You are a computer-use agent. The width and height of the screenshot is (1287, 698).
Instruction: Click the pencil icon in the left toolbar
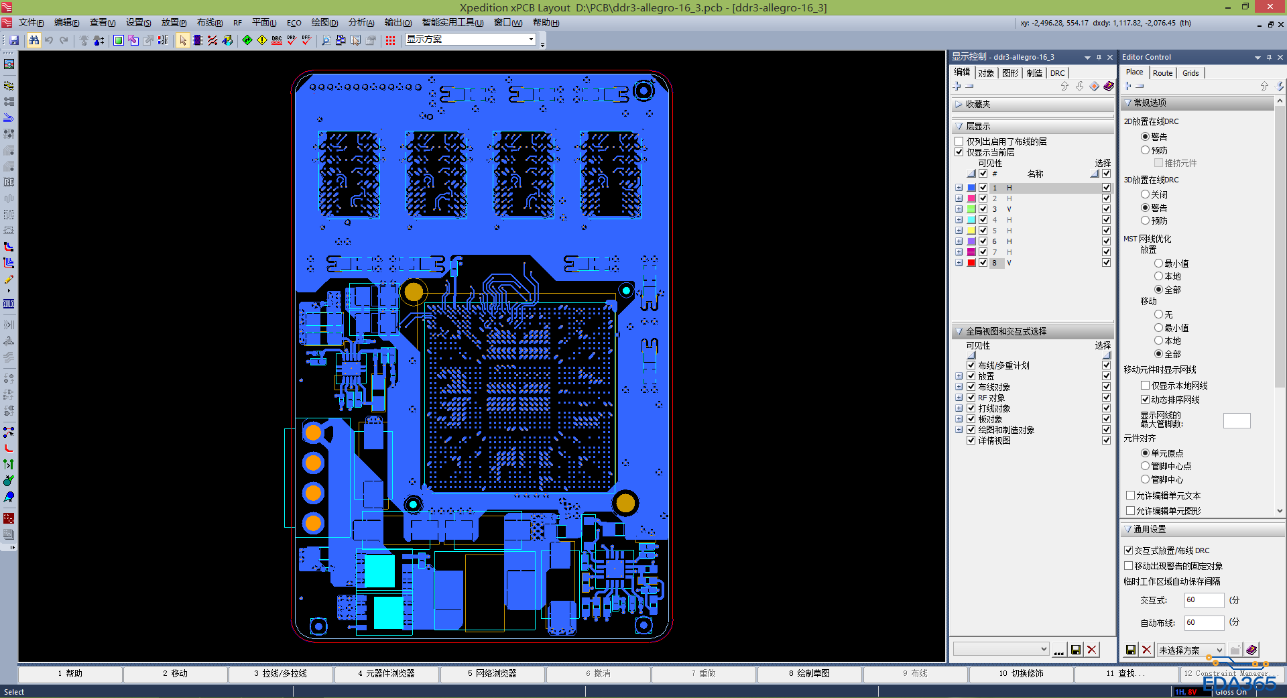(x=9, y=279)
